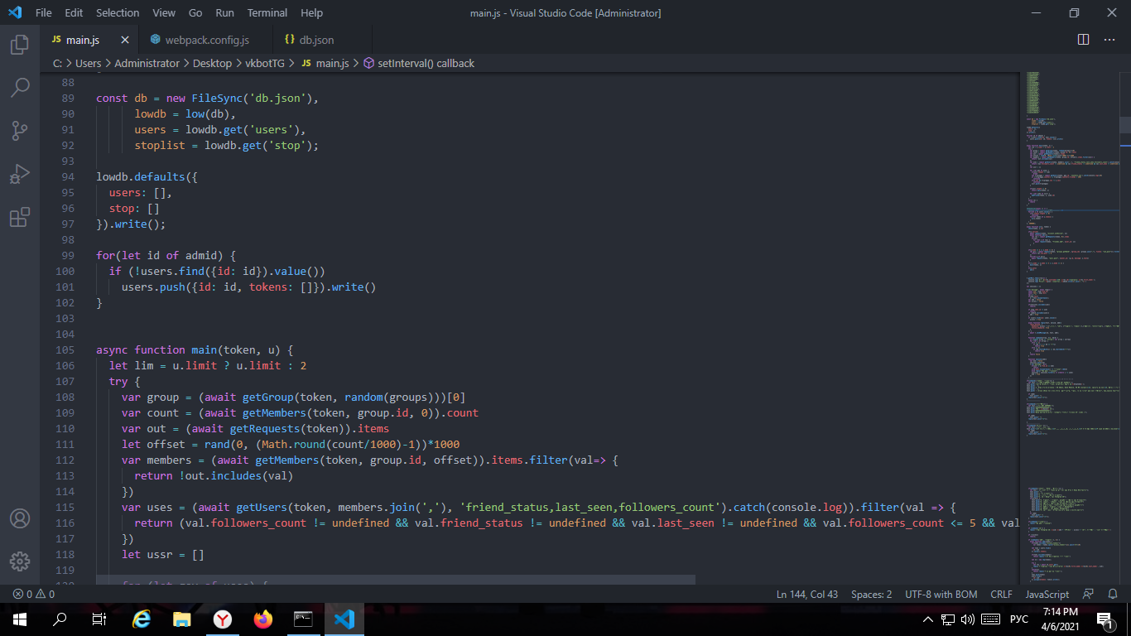The width and height of the screenshot is (1131, 636).
Task: Open the View menu
Action: (164, 12)
